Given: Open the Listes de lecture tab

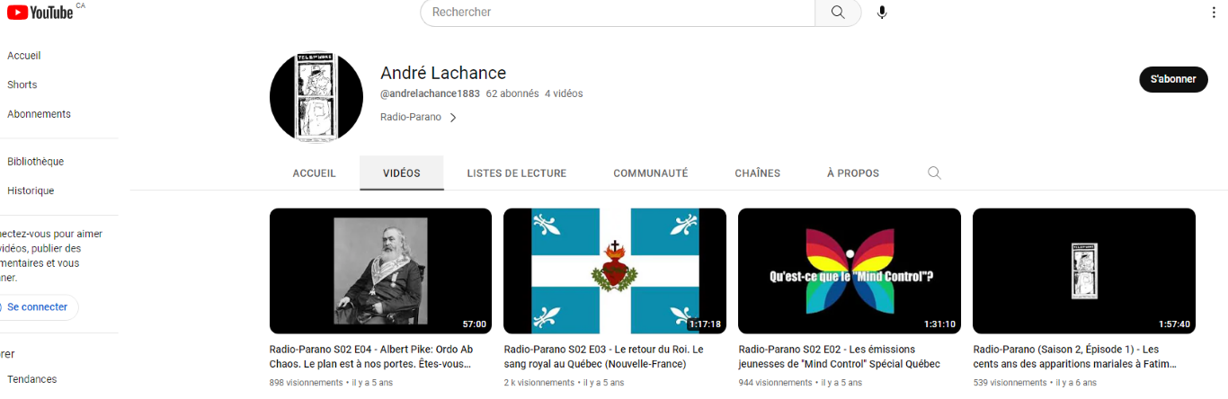Looking at the screenshot, I should [x=516, y=173].
